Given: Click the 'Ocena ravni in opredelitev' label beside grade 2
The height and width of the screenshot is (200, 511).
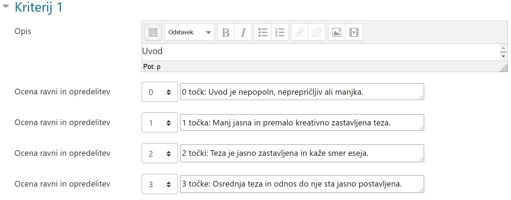Looking at the screenshot, I should pyautogui.click(x=63, y=153).
